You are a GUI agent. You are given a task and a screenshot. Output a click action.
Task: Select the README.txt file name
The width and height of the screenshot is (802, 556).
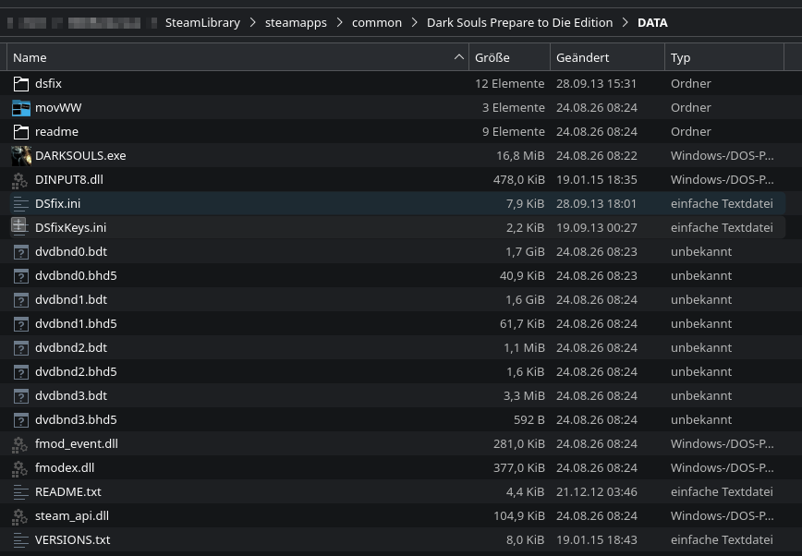click(68, 492)
